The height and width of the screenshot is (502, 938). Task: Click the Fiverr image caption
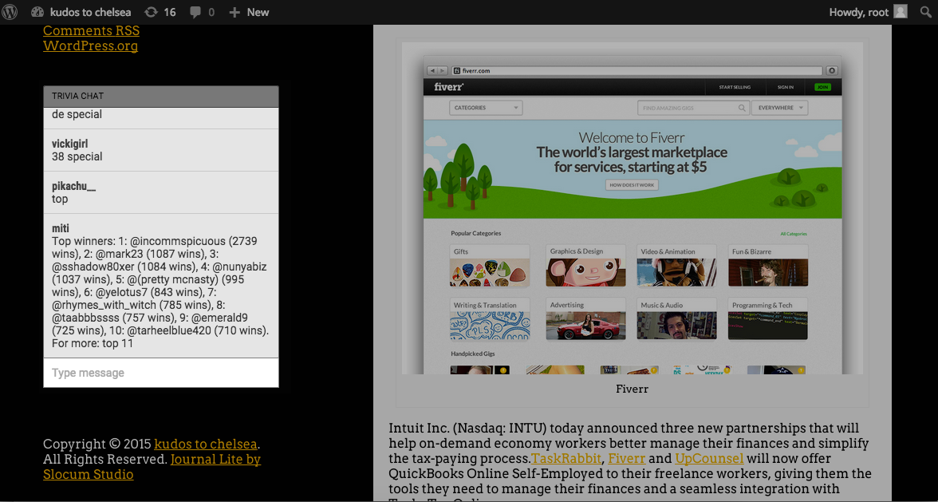(x=633, y=389)
